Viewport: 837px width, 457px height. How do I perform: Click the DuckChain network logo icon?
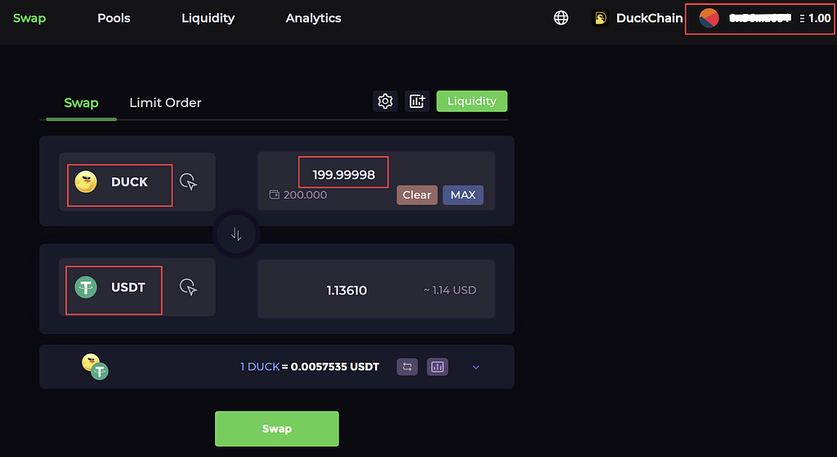pos(601,18)
